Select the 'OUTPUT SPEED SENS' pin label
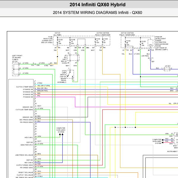178x178 pixels. pos(25,165)
